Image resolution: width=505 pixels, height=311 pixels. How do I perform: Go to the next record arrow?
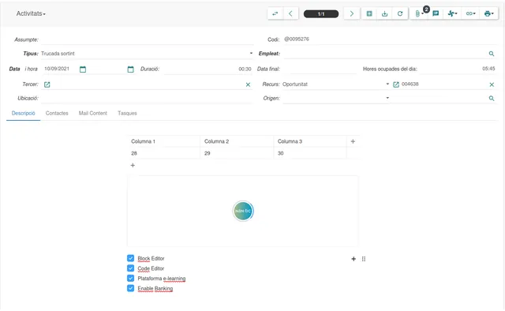coord(352,13)
